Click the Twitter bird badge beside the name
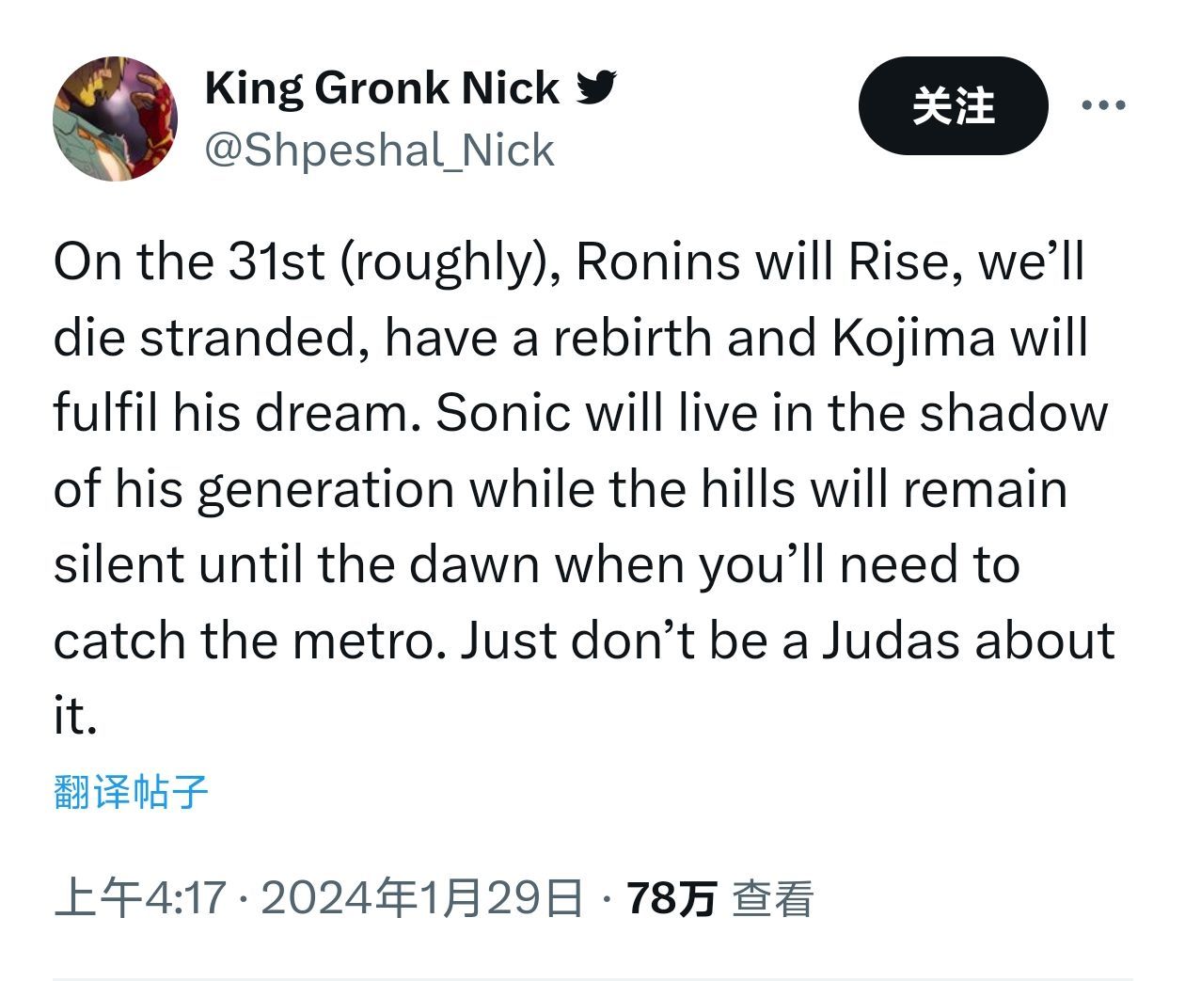This screenshot has width=1185, height=981. [x=596, y=87]
